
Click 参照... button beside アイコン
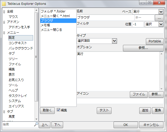(156, 94)
